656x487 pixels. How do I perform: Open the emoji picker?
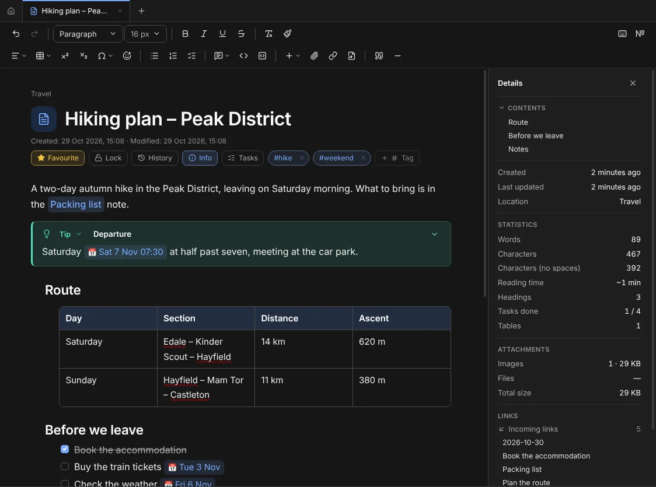tap(127, 56)
